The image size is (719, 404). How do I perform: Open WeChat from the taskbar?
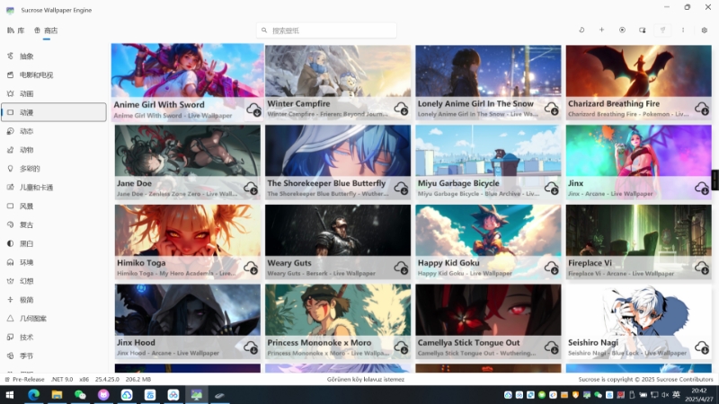tap(80, 395)
